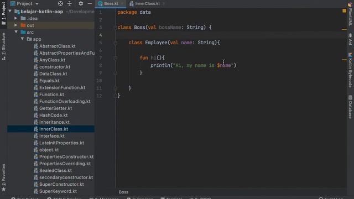Screen dimensions: 354x199
Task: Close the InnerClass.kt tab
Action: tap(164, 4)
